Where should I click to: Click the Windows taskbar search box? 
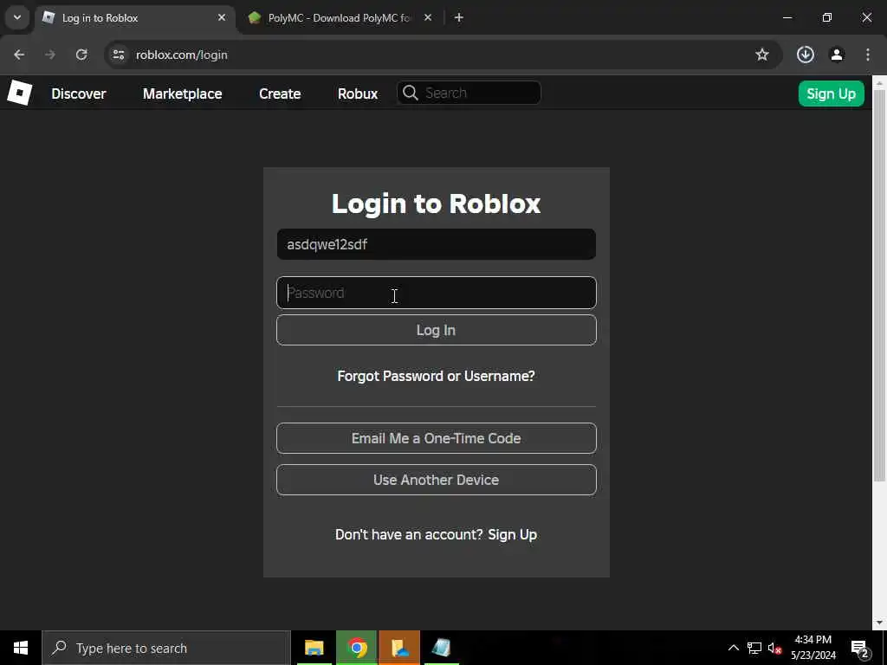[166, 648]
